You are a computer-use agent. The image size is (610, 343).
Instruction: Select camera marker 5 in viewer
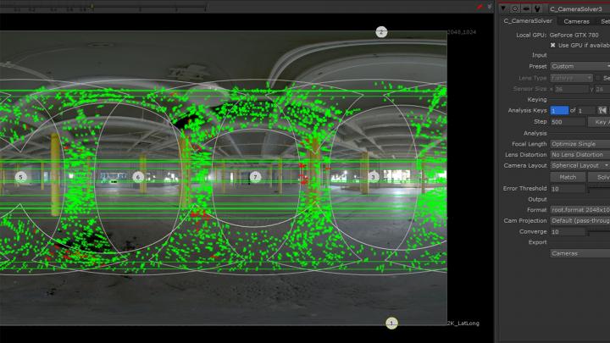tap(21, 177)
